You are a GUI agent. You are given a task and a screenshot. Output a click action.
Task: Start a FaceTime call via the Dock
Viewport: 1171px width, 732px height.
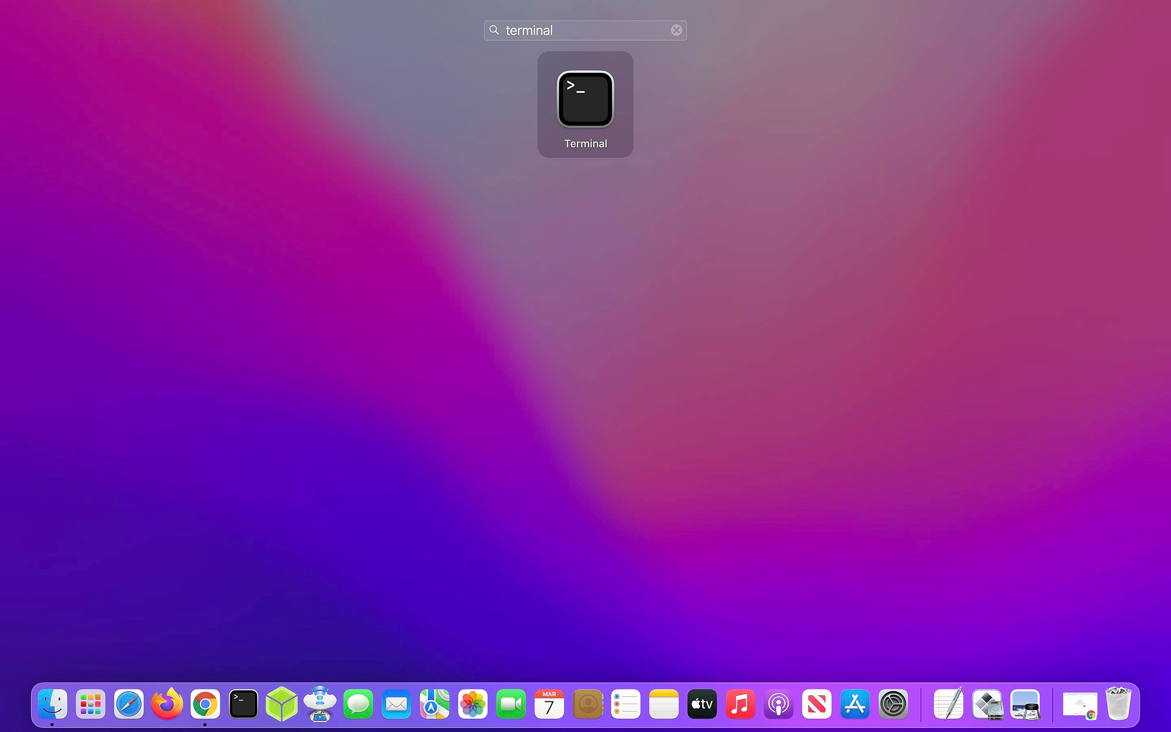pyautogui.click(x=511, y=705)
